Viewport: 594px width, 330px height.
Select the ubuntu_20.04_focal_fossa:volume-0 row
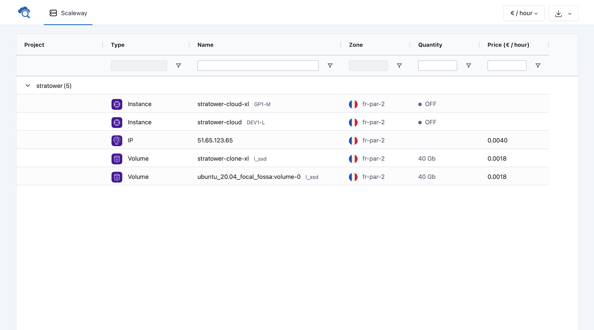(249, 177)
